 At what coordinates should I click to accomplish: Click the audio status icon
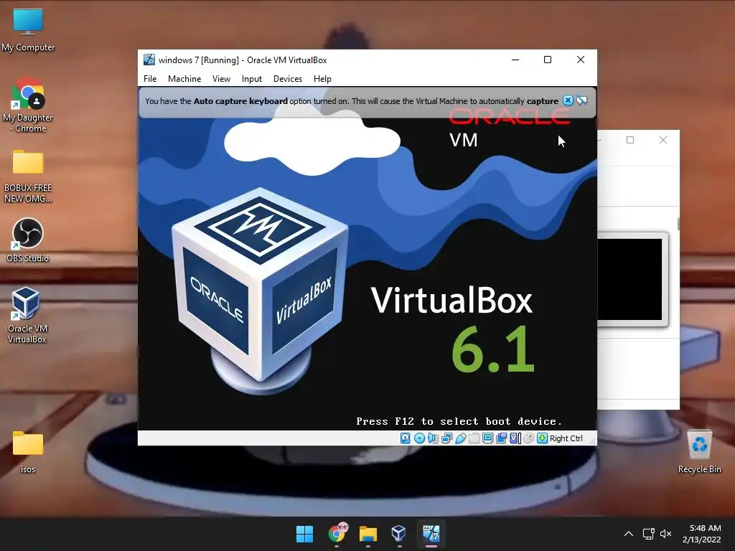pos(433,438)
